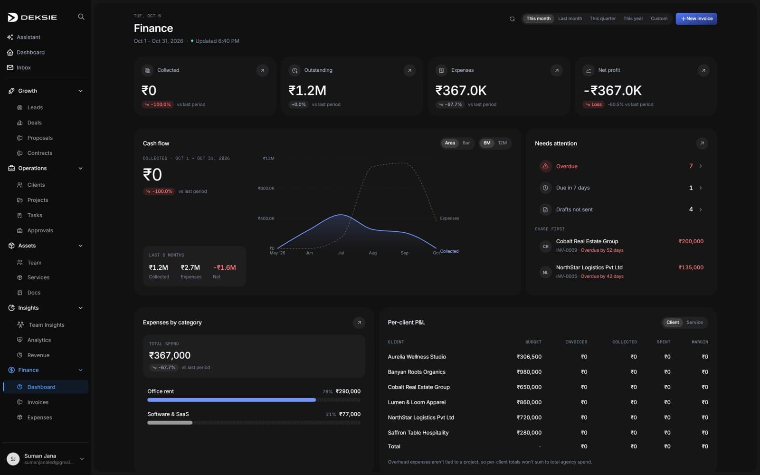Click the Overdue warning triangle icon
The image size is (760, 475).
click(x=545, y=166)
